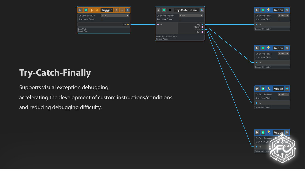Viewport: 305px width, 171px height.
Task: Click runner icon on Action wired to Out port
Action: [269, 132]
